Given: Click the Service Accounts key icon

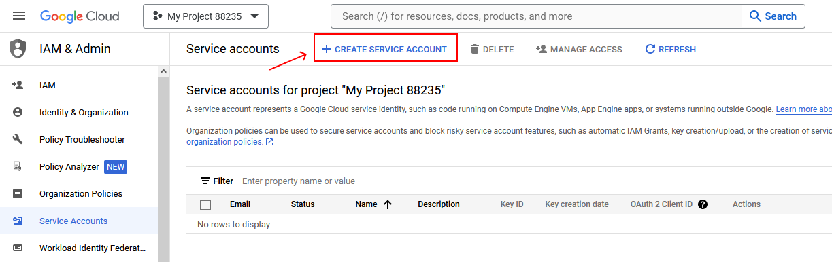Looking at the screenshot, I should click(x=18, y=221).
